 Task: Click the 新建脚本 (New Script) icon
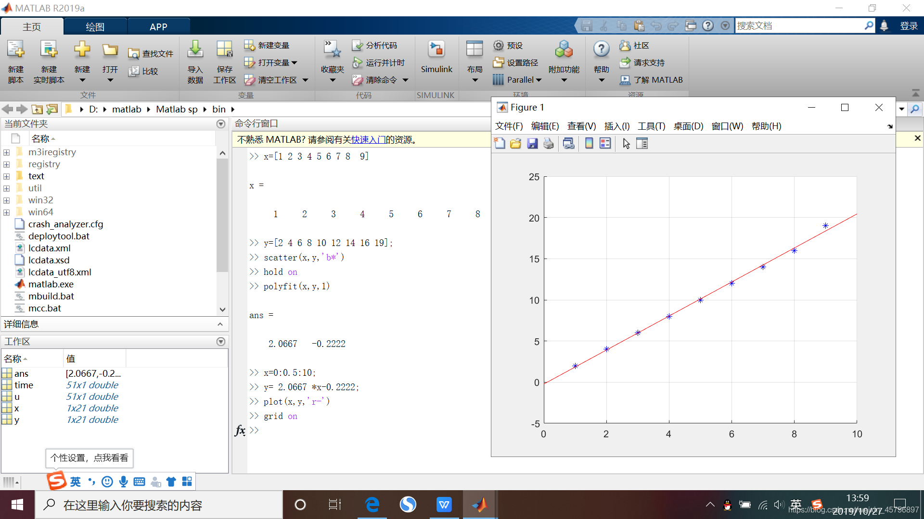point(15,50)
